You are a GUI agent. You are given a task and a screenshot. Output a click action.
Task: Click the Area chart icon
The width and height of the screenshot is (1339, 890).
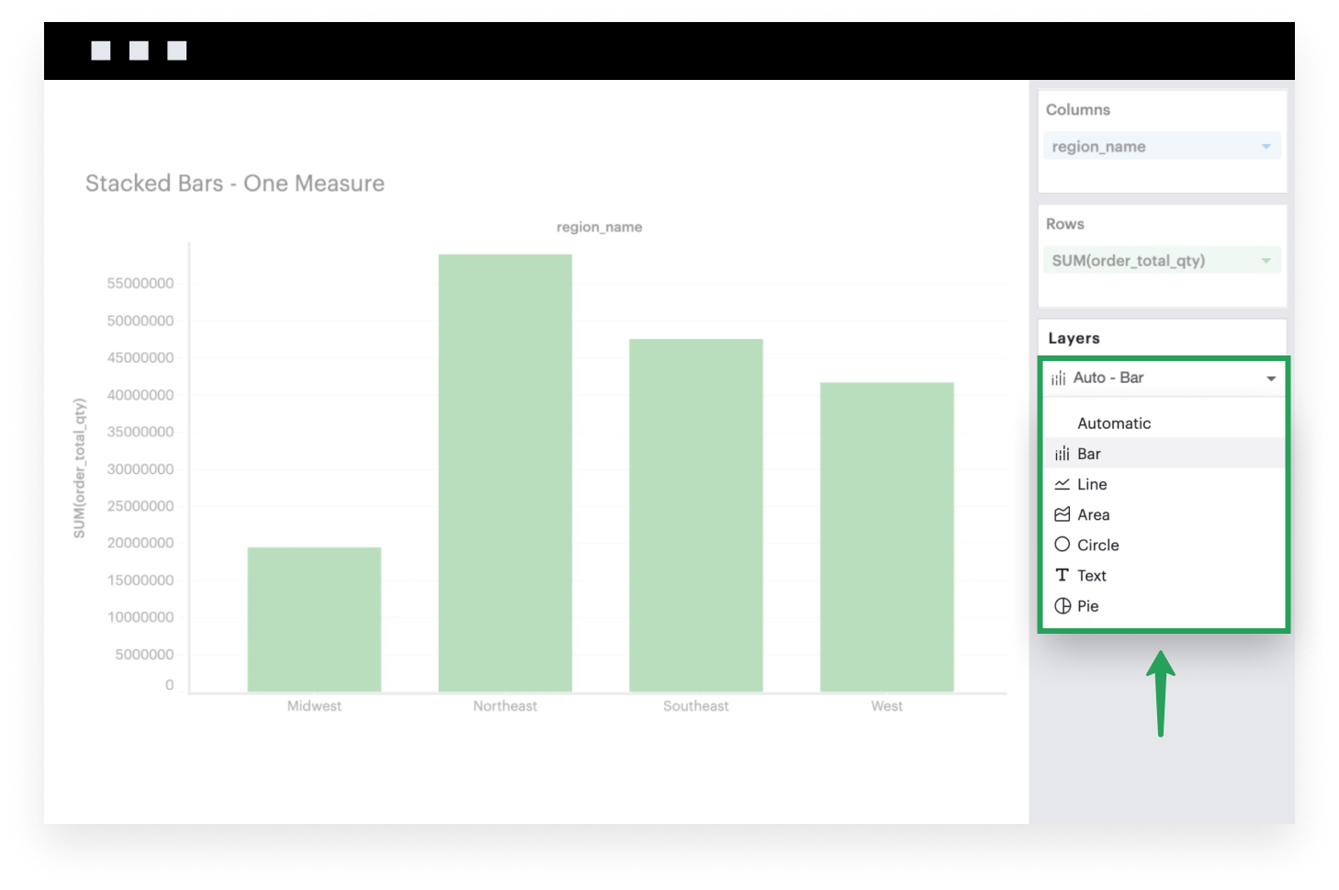(1062, 514)
